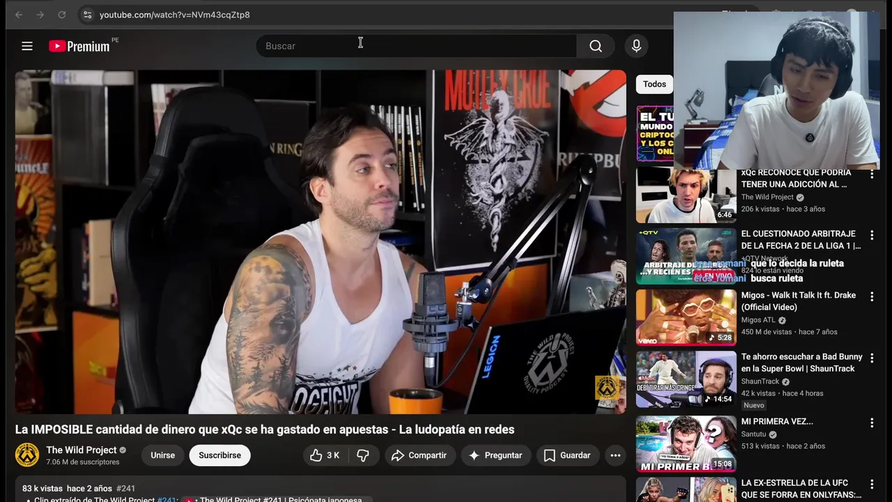
Task: Save video with Guardar button
Action: [567, 455]
